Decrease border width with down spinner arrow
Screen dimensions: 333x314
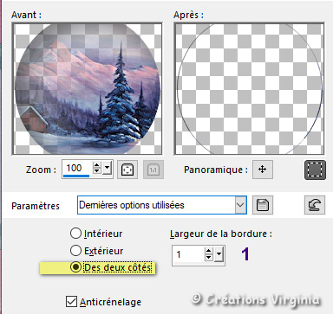click(208, 257)
